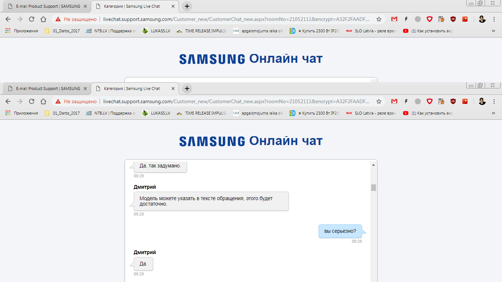Open the Gmail extension in the lower window
This screenshot has width=502, height=282.
(394, 101)
